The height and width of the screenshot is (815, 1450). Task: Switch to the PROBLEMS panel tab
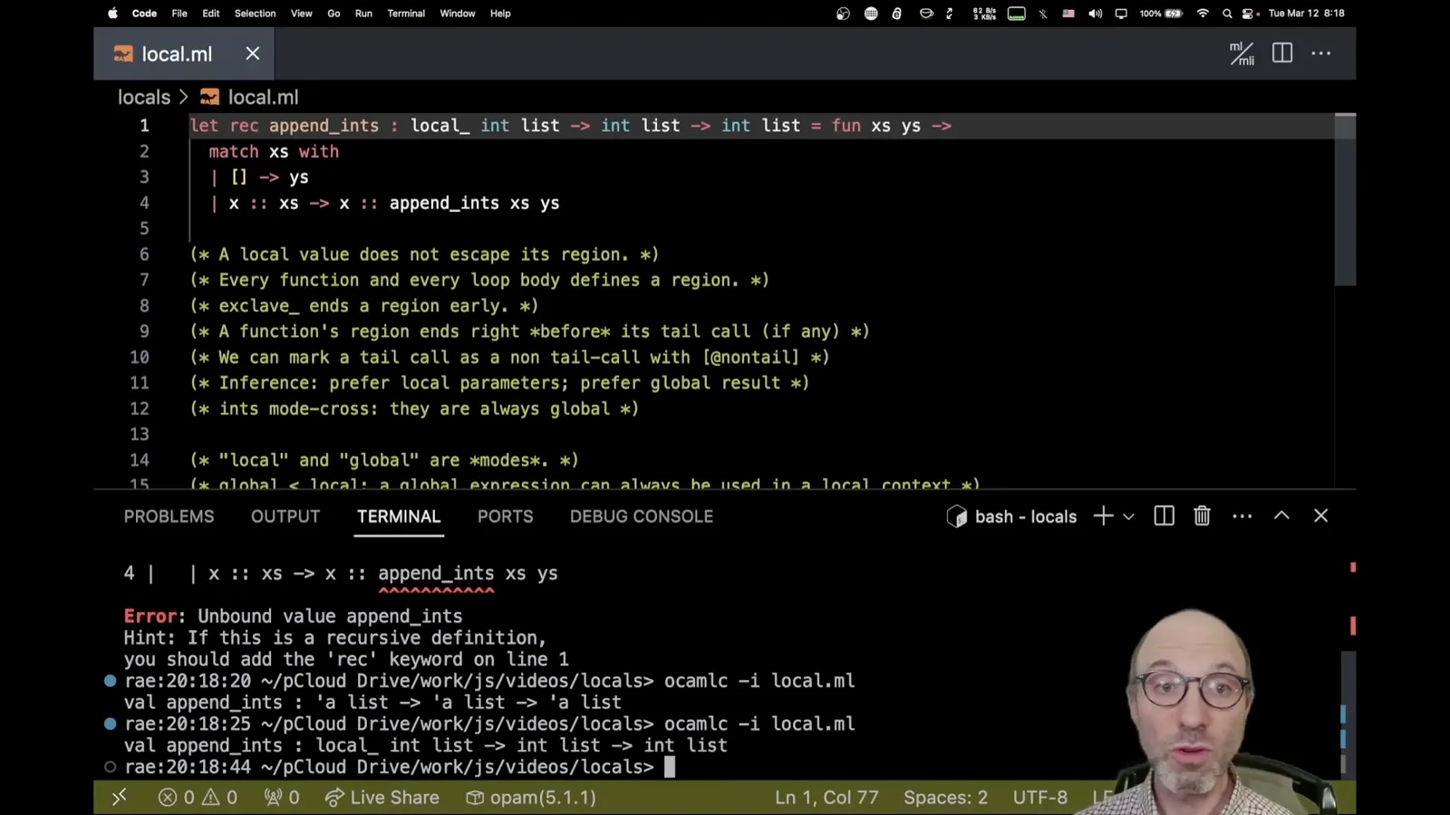coord(169,516)
